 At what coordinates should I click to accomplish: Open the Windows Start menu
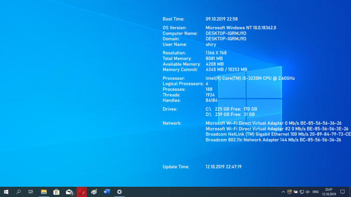coord(6,192)
